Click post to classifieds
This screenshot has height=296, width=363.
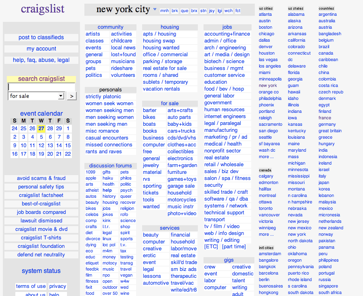click(x=41, y=37)
